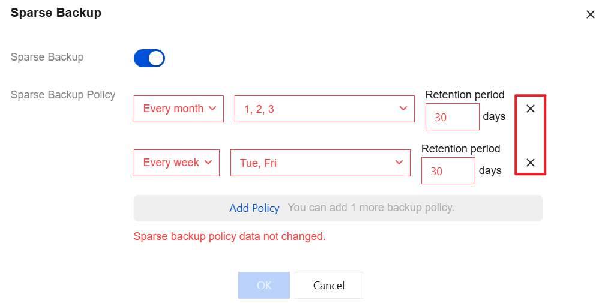This screenshot has height=303, width=602.
Task: Open the "Every month" frequency dropdown
Action: coord(179,109)
